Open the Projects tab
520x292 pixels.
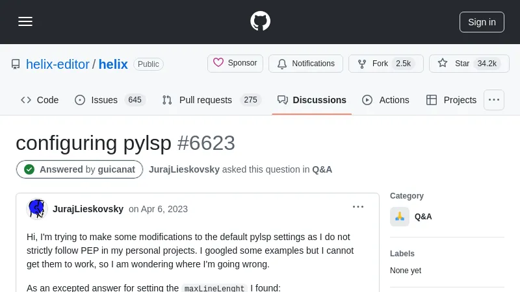pyautogui.click(x=451, y=100)
